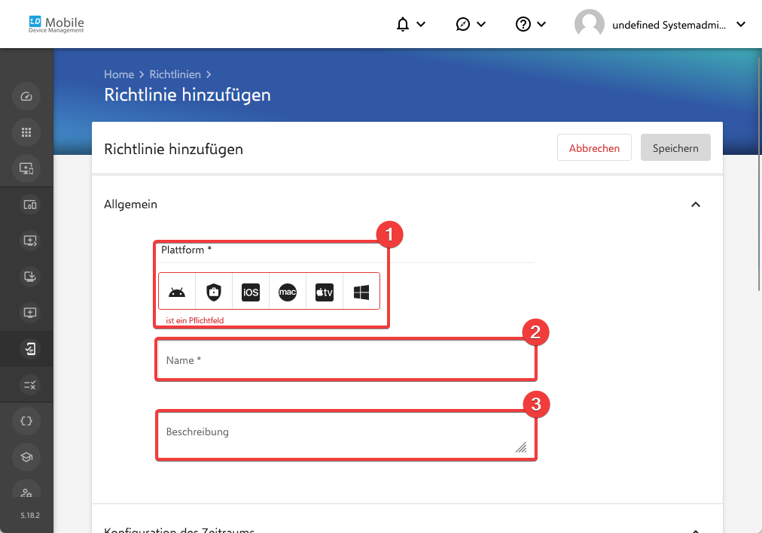Screen dimensions: 762x533
Task: Go to Home breadcrumb
Action: (119, 74)
